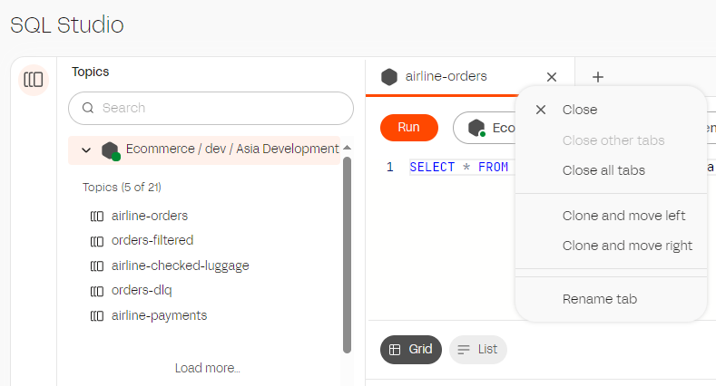Viewport: 716px width, 386px height.
Task: Open the environment selector next to Run
Action: 484,128
